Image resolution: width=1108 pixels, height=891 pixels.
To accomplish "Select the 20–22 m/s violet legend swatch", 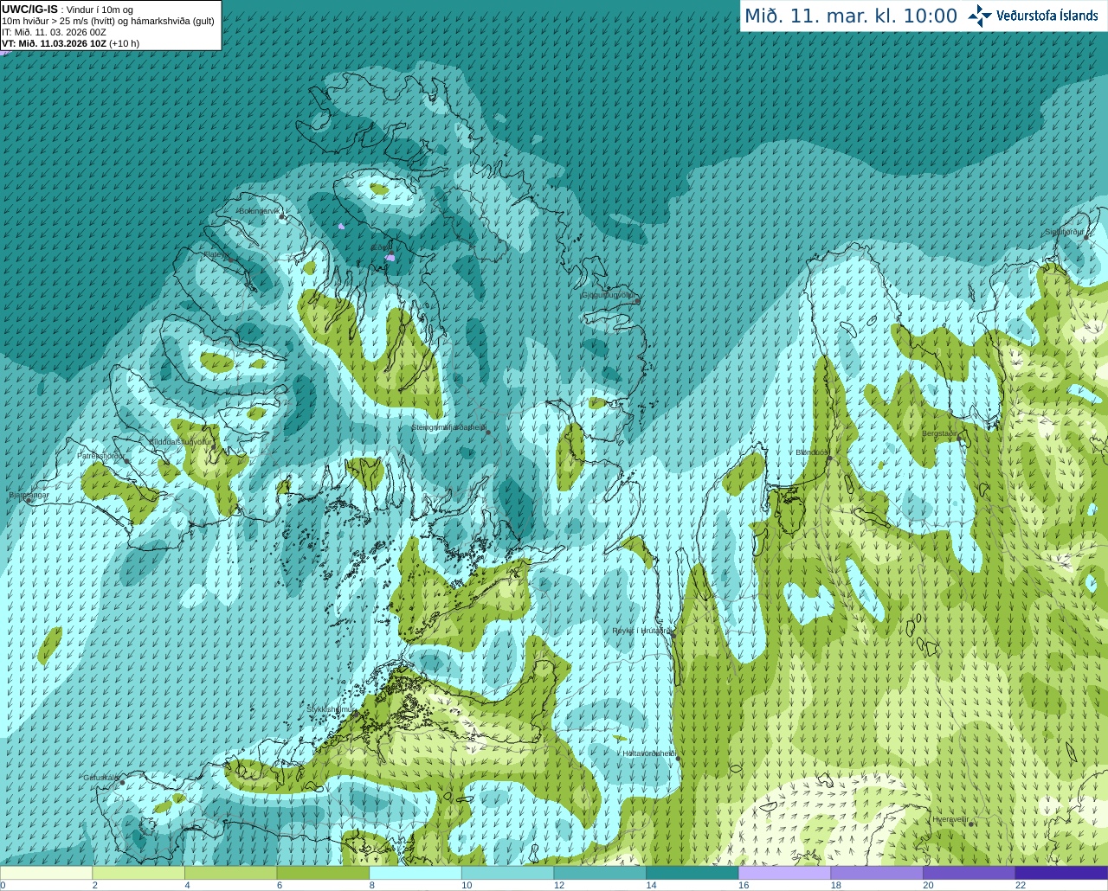I will pyautogui.click(x=969, y=873).
